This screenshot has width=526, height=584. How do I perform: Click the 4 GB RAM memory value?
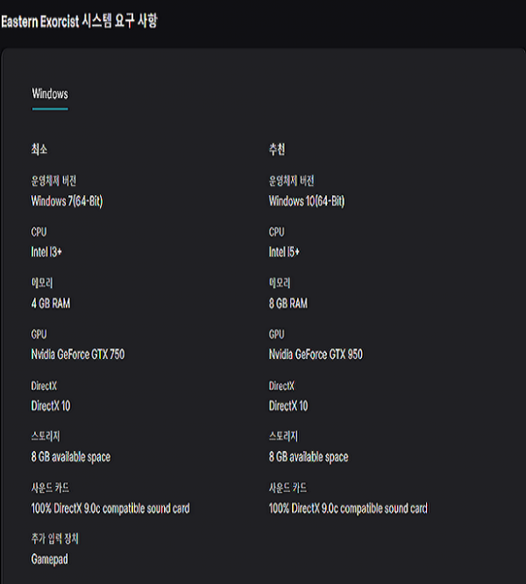pyautogui.click(x=51, y=303)
